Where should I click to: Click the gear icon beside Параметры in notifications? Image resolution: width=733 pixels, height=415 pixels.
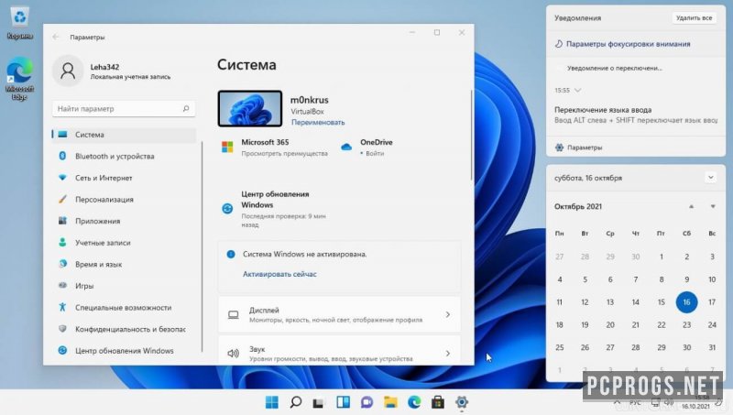pyautogui.click(x=559, y=147)
